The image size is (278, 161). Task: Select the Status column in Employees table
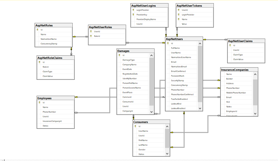tap(55, 126)
